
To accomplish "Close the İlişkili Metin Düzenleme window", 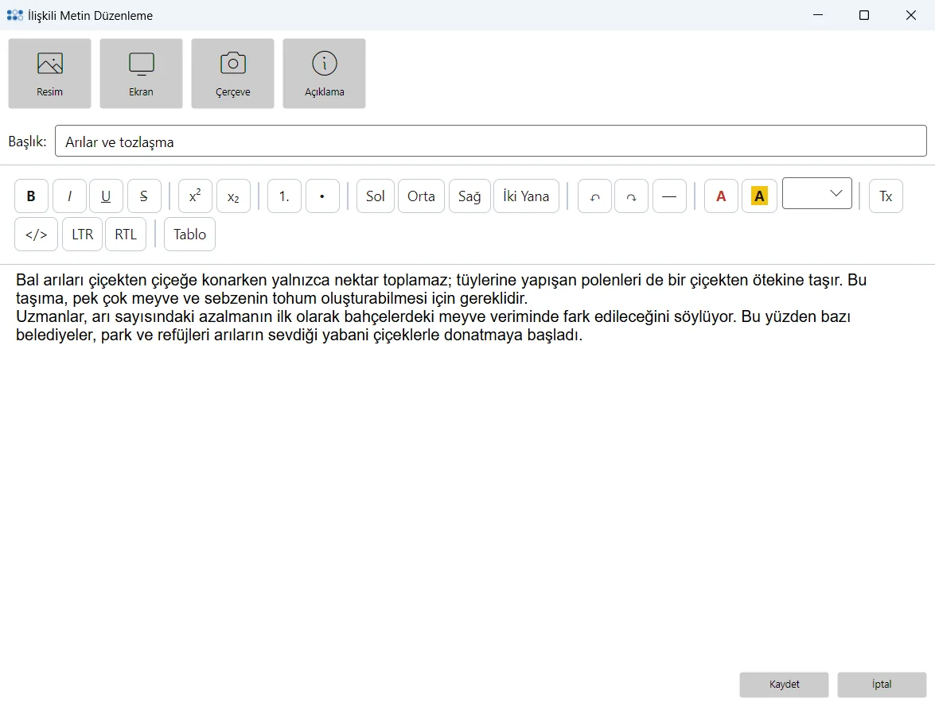I will tap(911, 15).
